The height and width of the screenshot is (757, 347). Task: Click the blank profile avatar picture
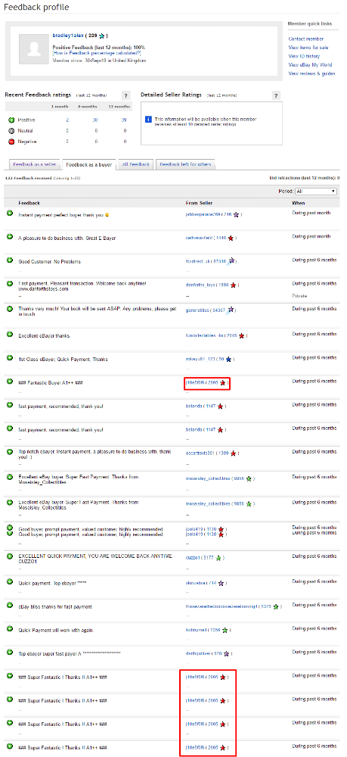34,50
